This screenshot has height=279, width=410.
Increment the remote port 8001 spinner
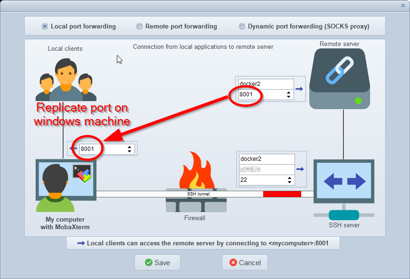point(289,93)
